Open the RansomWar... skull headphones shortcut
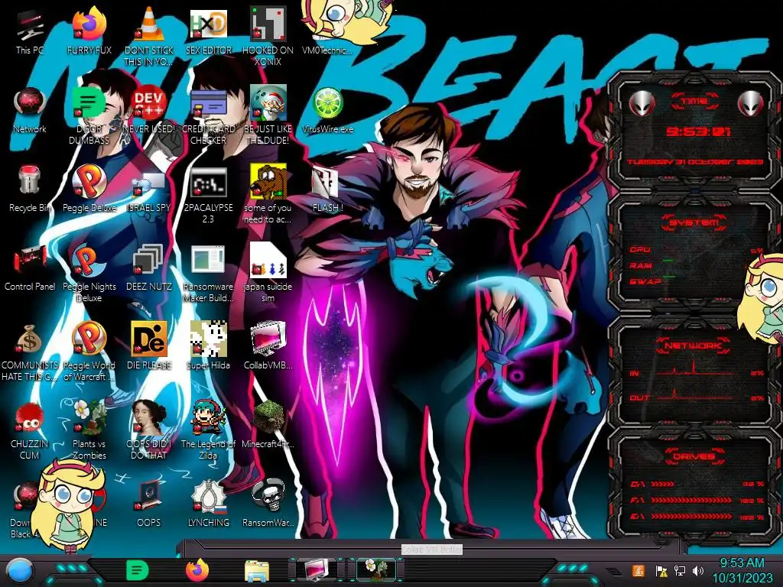 pos(268,504)
